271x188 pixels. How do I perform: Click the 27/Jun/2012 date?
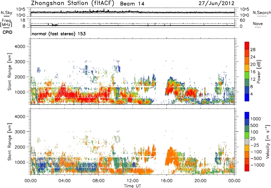pos(216,3)
